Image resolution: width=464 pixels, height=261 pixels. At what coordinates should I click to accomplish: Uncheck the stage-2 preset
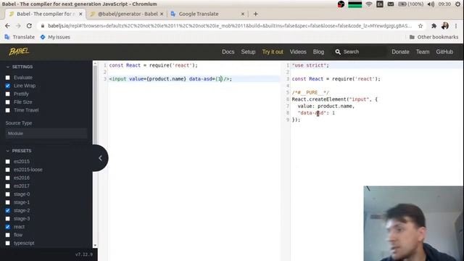[8, 210]
